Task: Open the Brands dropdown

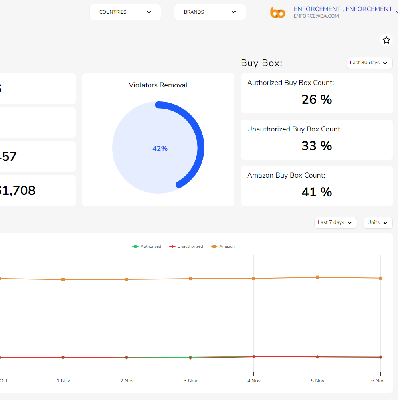Action: pyautogui.click(x=210, y=12)
